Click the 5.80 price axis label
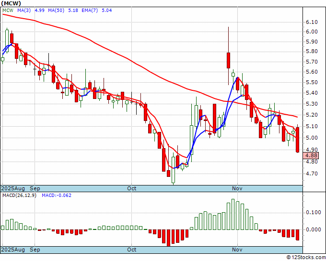Viewport: 326px width, 261px height. pyautogui.click(x=312, y=52)
